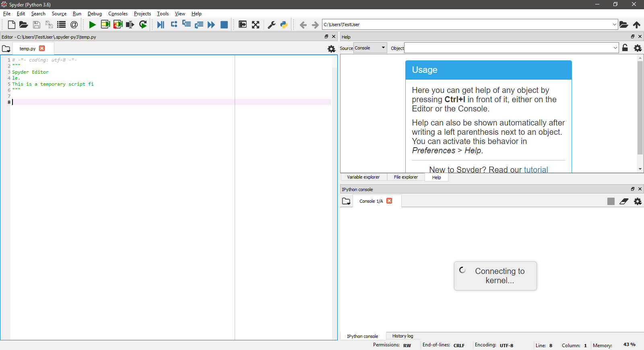644x350 pixels.
Task: Run cell and advance icon
Action: [x=118, y=25]
